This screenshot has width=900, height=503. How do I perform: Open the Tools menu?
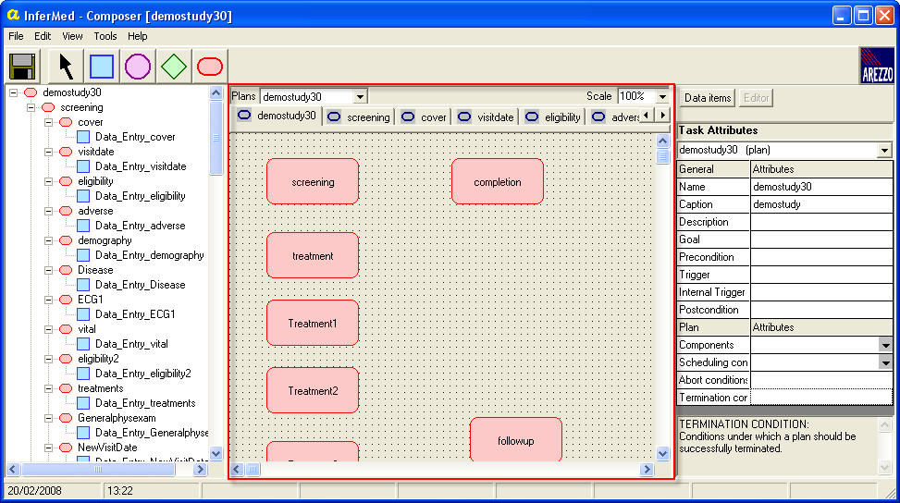point(105,36)
